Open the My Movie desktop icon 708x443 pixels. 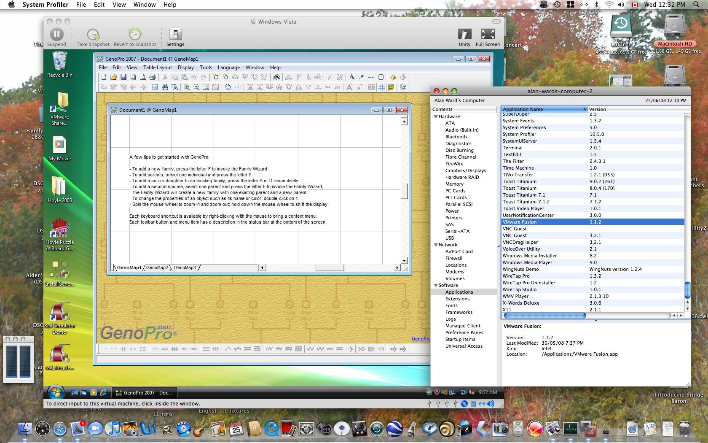pyautogui.click(x=60, y=149)
